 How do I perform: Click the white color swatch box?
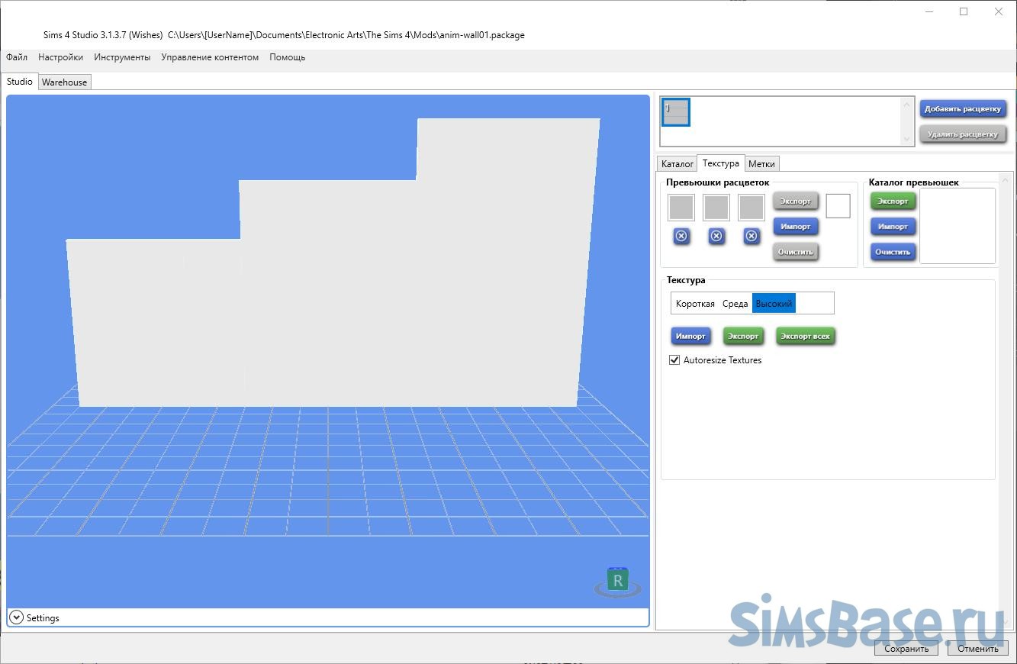coord(838,206)
